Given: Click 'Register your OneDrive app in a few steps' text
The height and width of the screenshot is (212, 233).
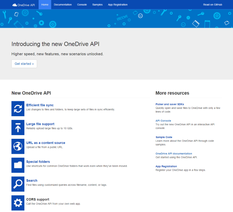Looking at the screenshot, I should pyautogui.click(x=181, y=170).
